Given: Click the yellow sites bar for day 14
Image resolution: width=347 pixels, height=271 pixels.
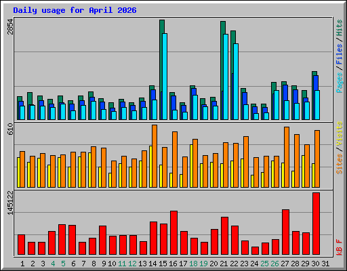Looking at the screenshot, I should pyautogui.click(x=150, y=167).
